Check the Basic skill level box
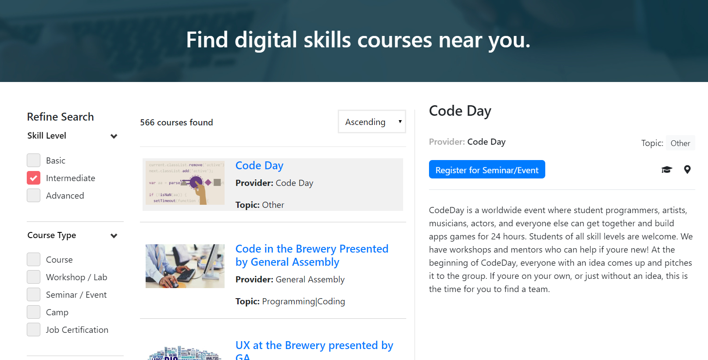The height and width of the screenshot is (360, 708). (34, 160)
